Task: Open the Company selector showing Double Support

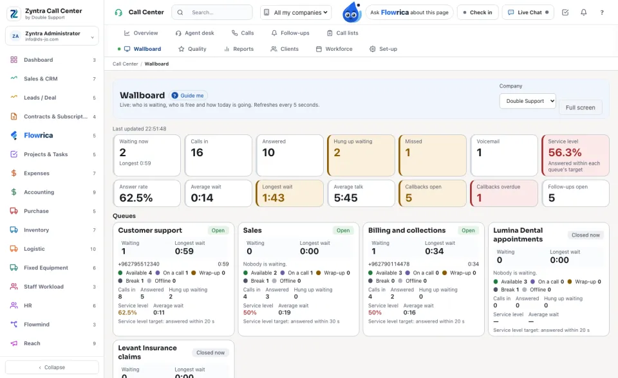Action: 527,101
